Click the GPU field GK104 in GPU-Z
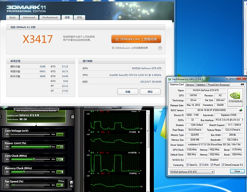The width and height of the screenshot is (247, 192). (193, 95)
